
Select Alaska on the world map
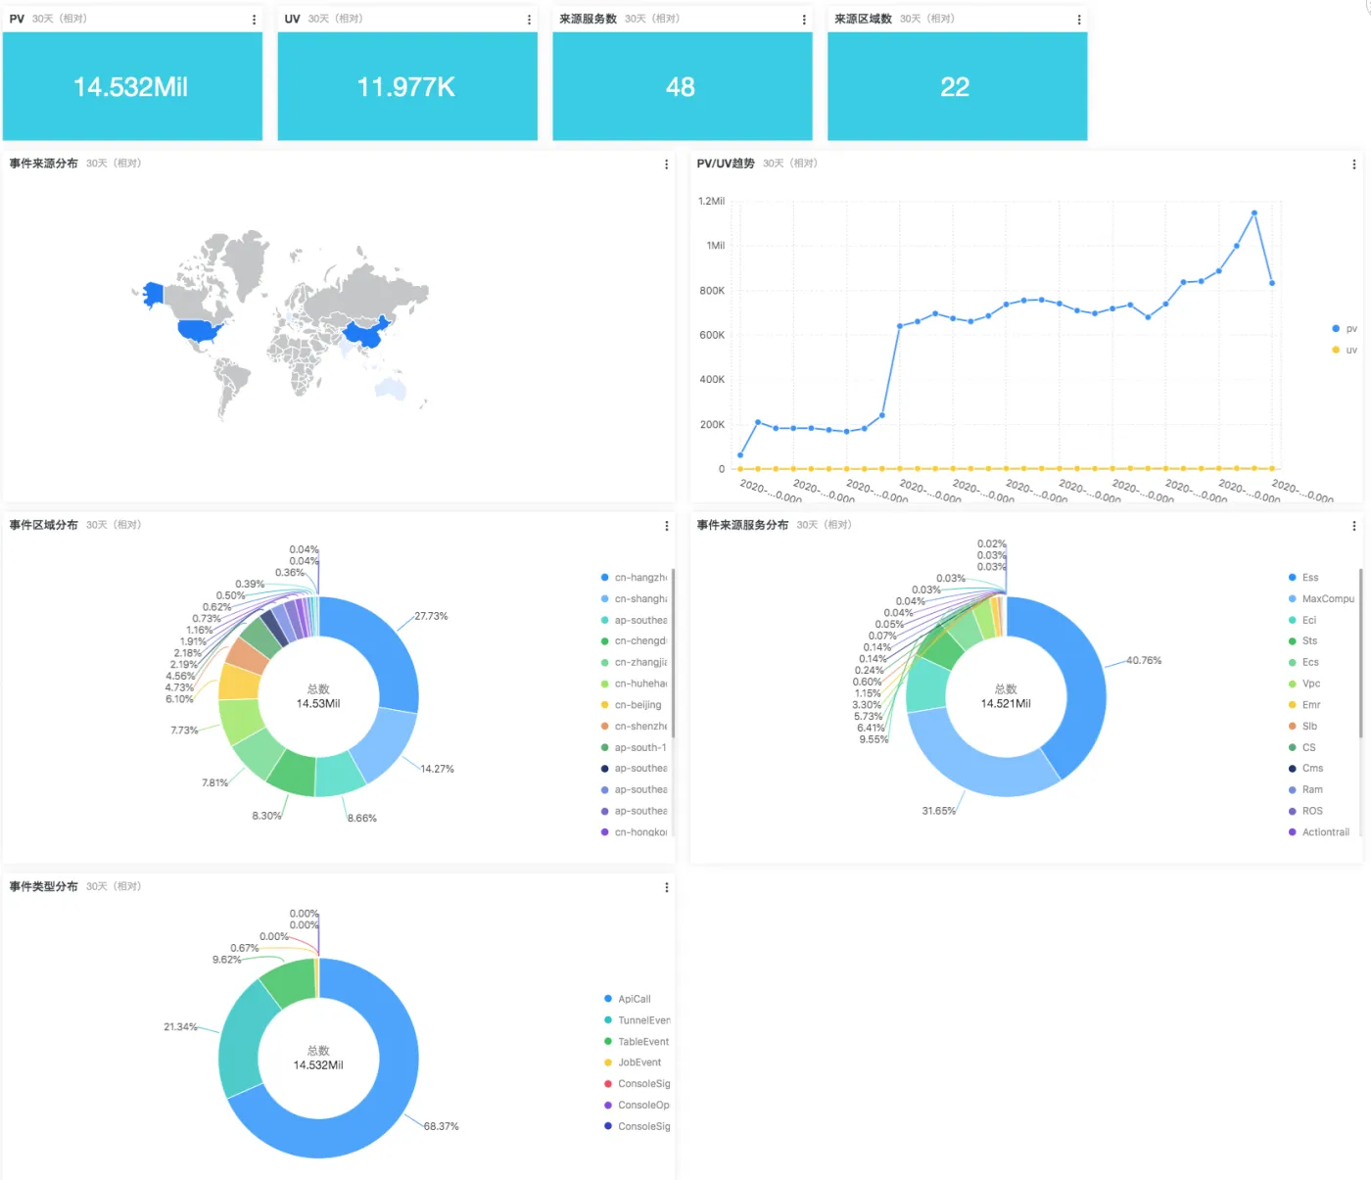coord(153,293)
